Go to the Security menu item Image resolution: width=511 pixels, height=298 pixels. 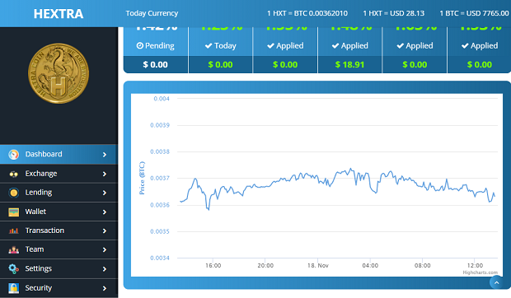[x=59, y=288]
